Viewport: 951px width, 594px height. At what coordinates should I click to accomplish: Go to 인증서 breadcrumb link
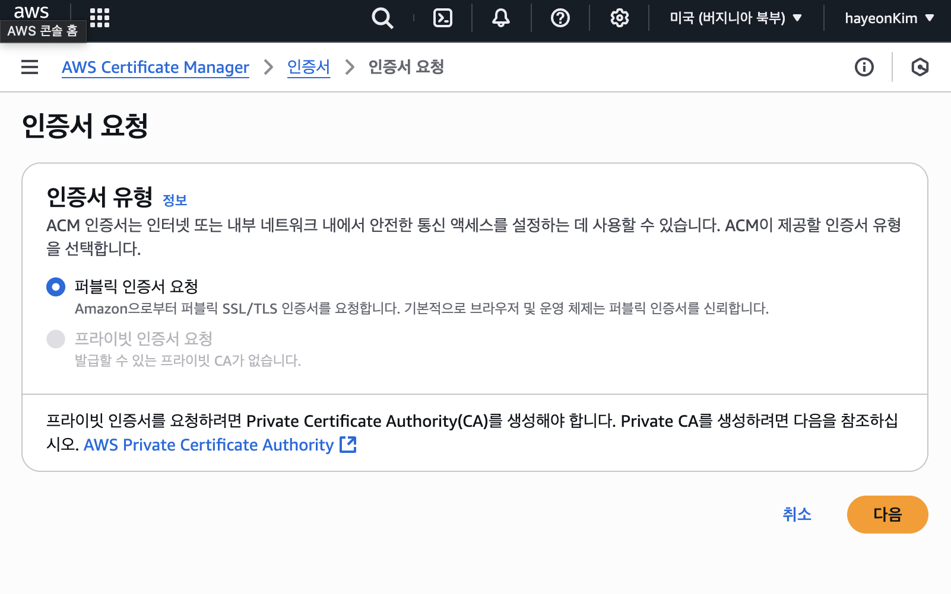click(x=309, y=67)
